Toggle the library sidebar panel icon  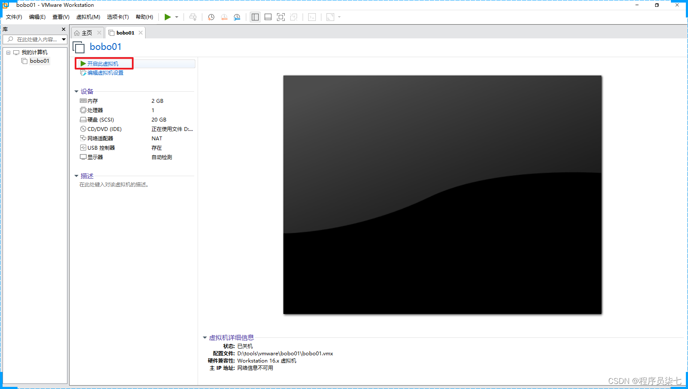tap(255, 17)
